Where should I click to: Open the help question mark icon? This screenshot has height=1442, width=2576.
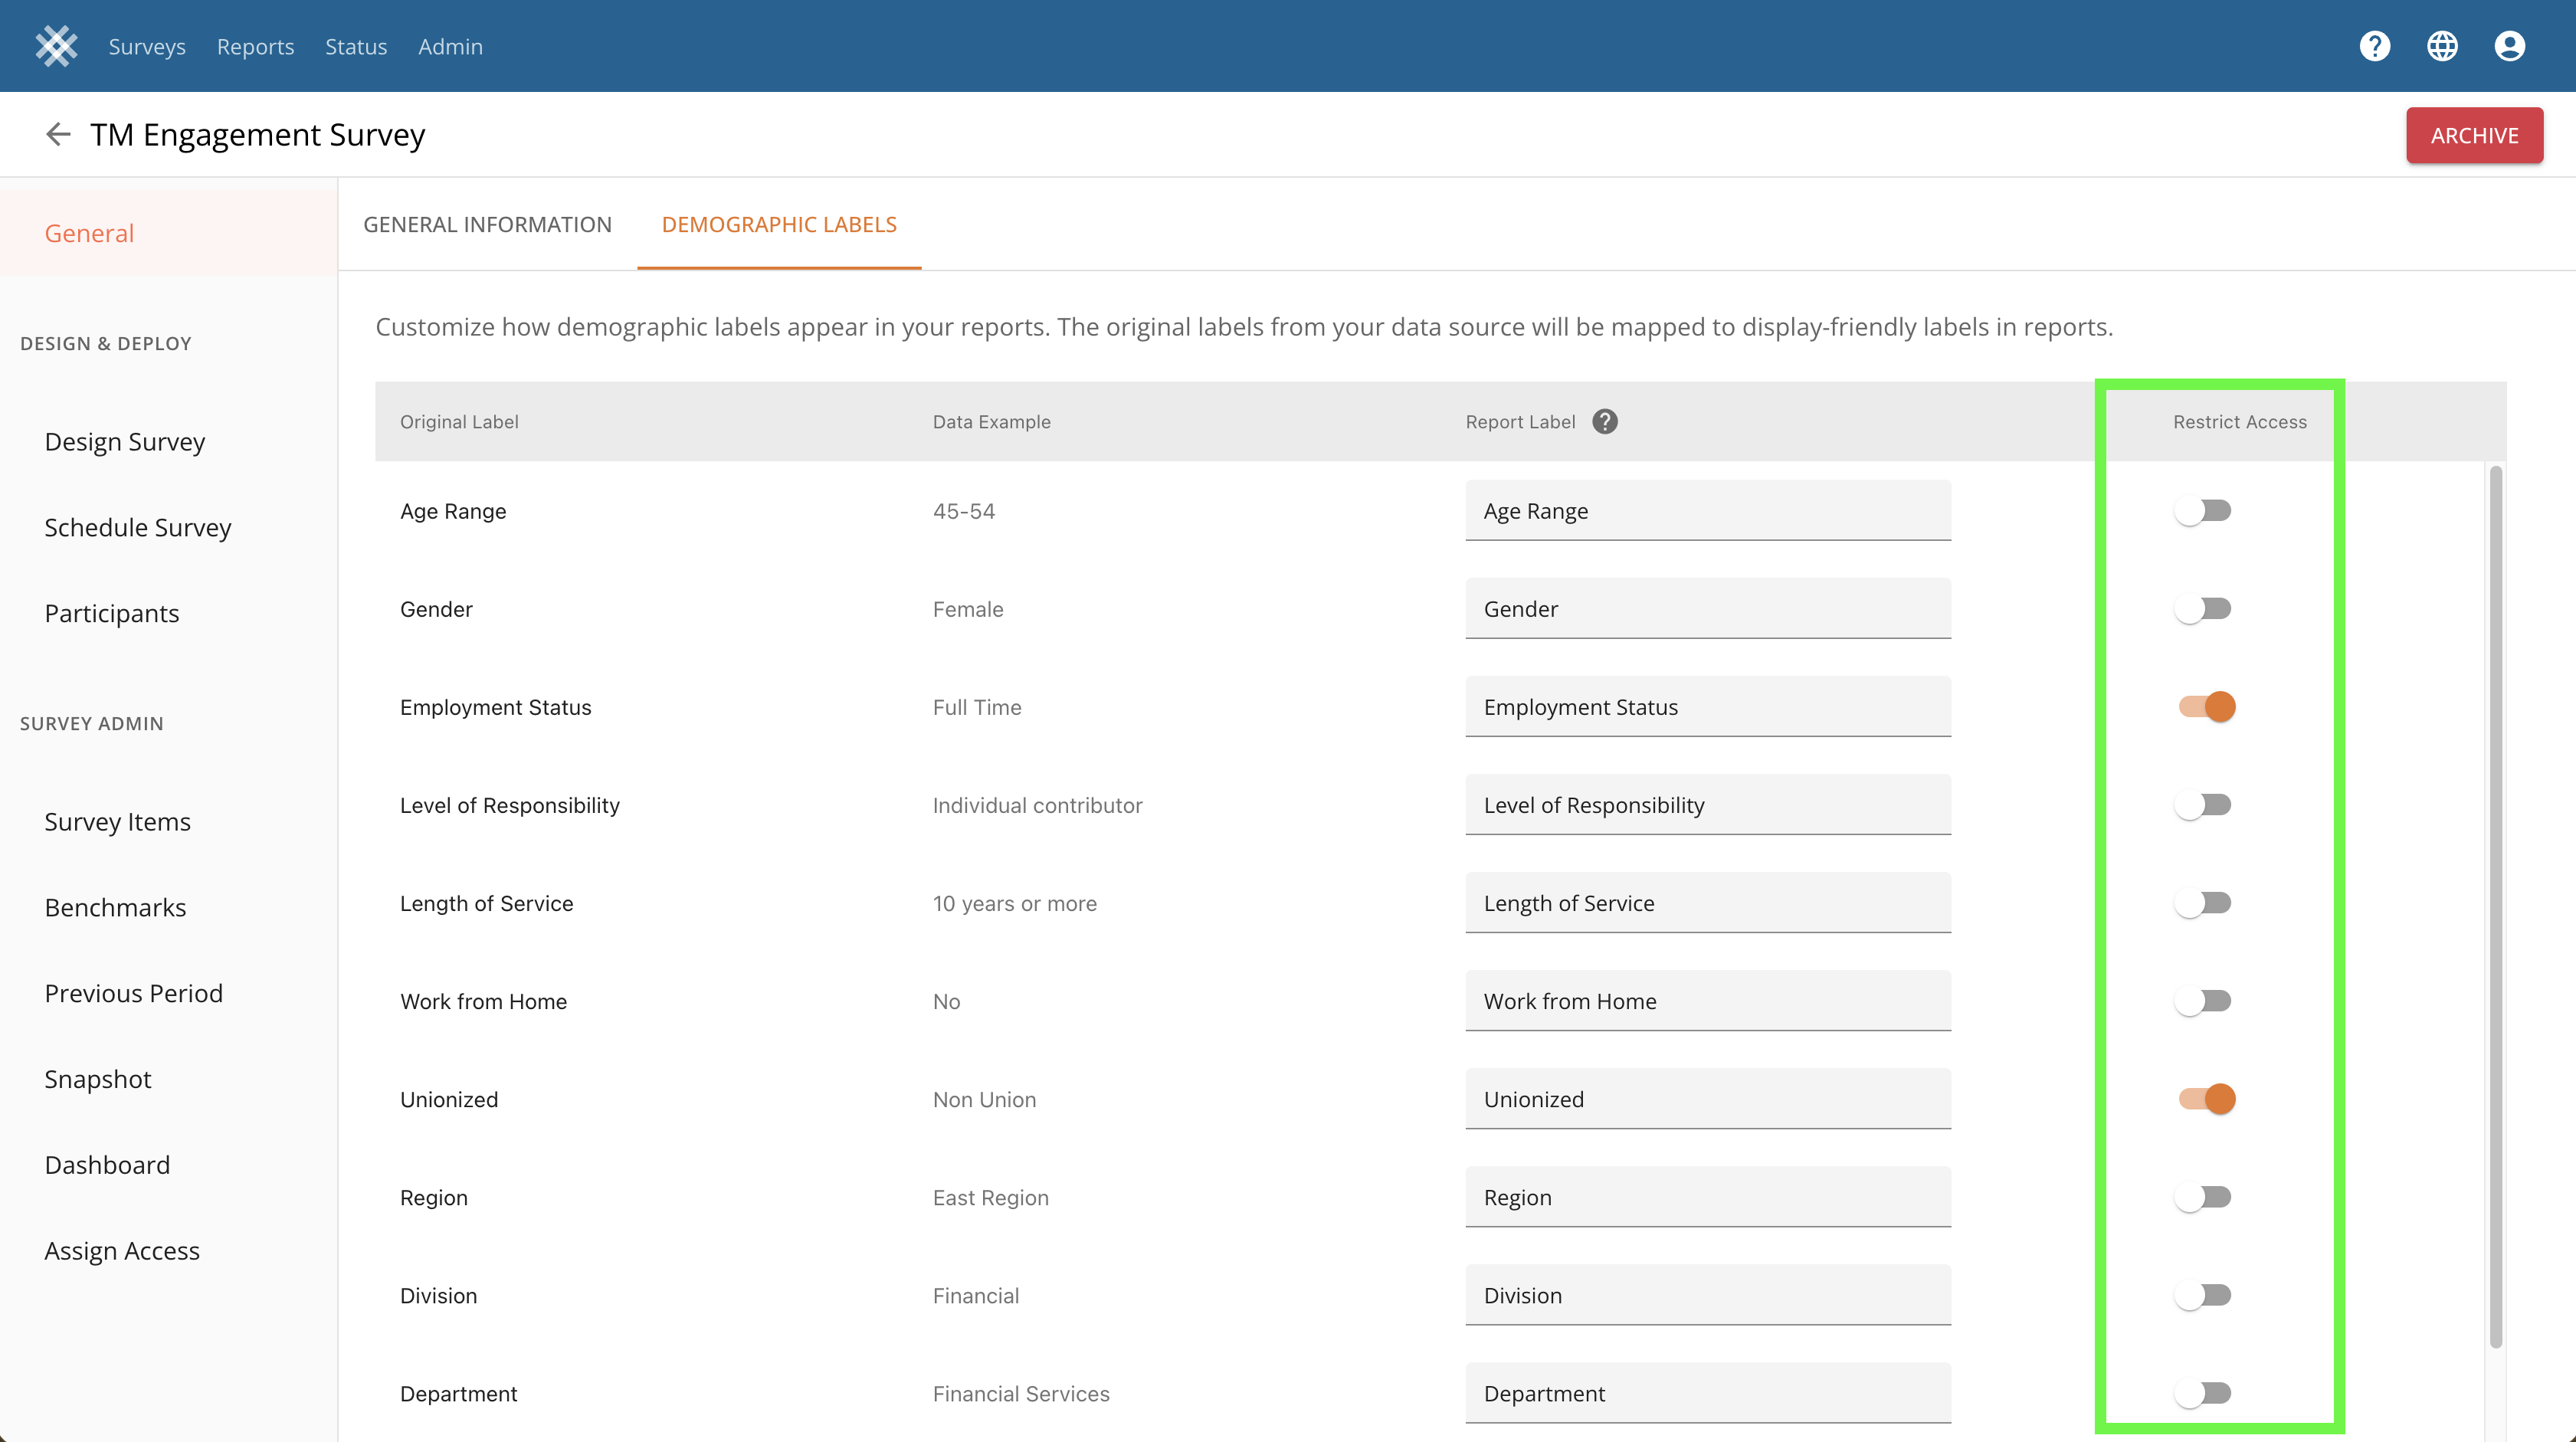tap(2374, 46)
